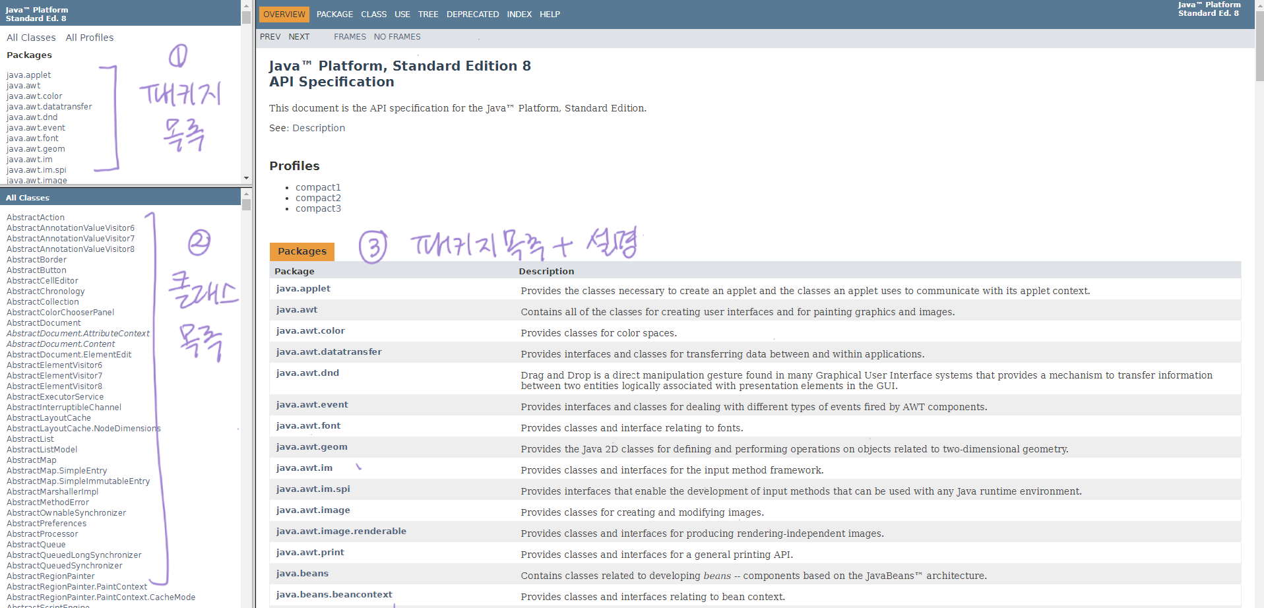Switch to NO FRAMES view
The image size is (1264, 608).
(x=397, y=37)
